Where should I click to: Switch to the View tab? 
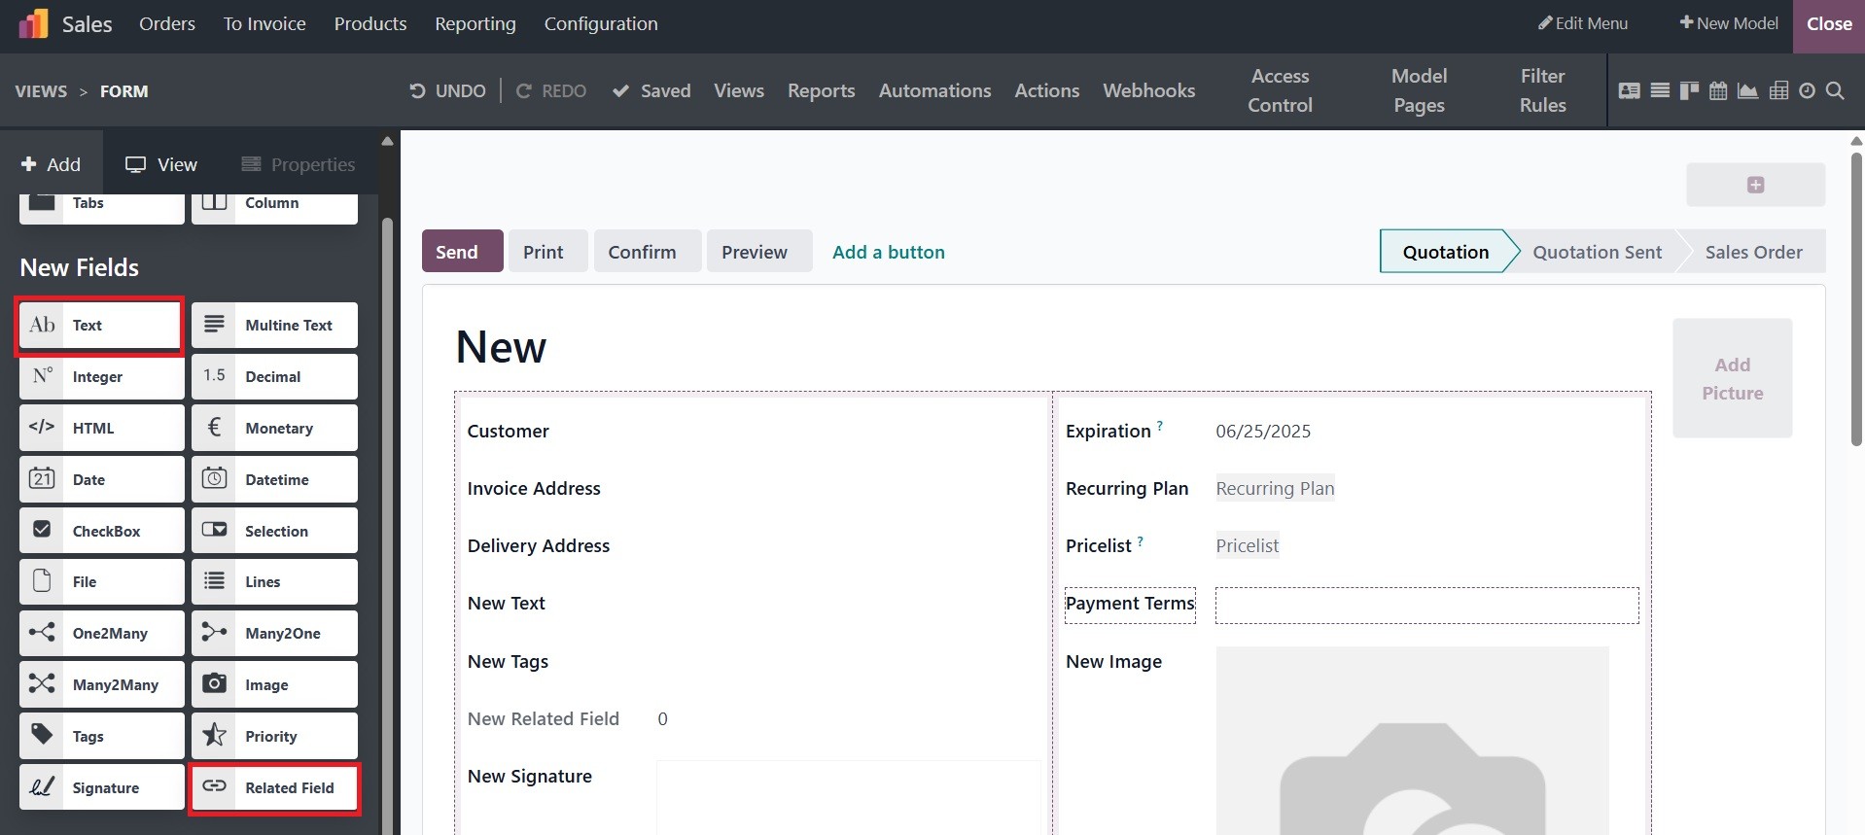click(161, 164)
